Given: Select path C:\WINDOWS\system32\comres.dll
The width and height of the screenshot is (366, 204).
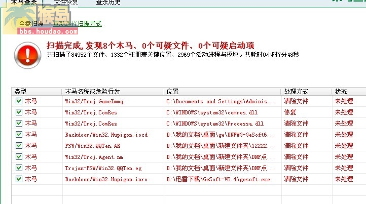Looking at the screenshot, I should coord(212,112).
